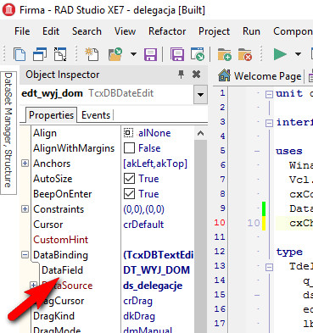Open the Welcome Page tab

click(x=267, y=76)
